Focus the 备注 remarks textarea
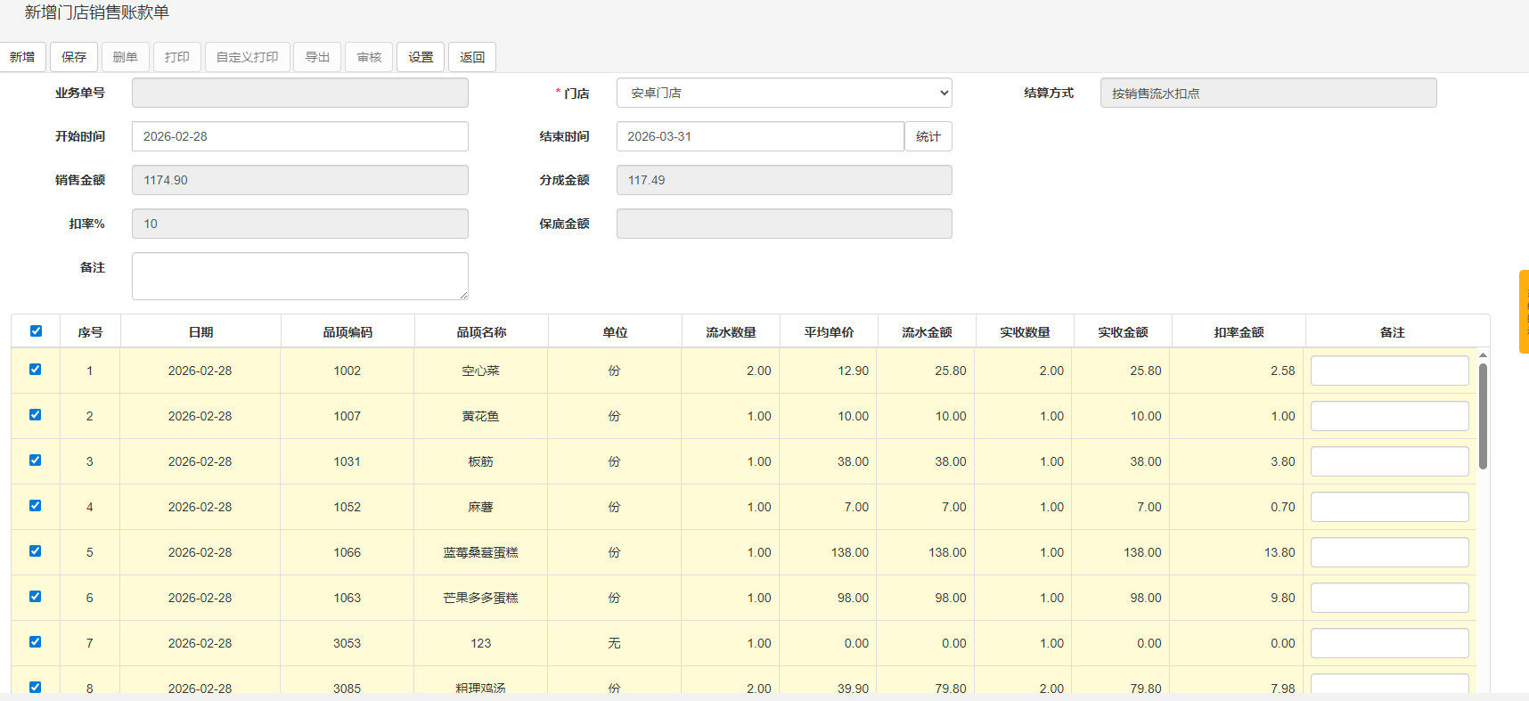 click(x=299, y=276)
